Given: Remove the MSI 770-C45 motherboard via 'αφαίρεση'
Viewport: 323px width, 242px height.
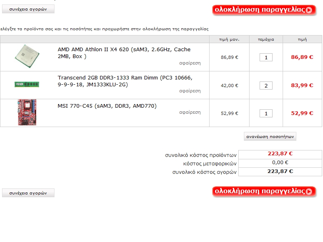Looking at the screenshot, I should point(190,112).
